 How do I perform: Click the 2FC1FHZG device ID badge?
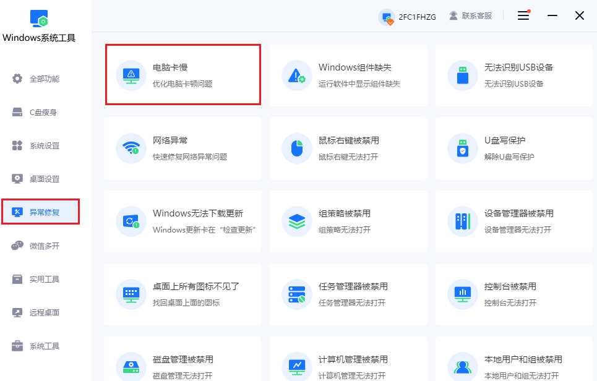[408, 17]
